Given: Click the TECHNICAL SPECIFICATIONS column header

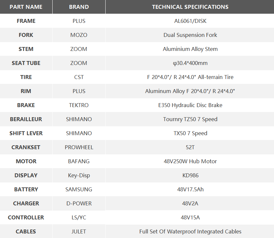Looking at the screenshot, I should pyautogui.click(x=190, y=7).
